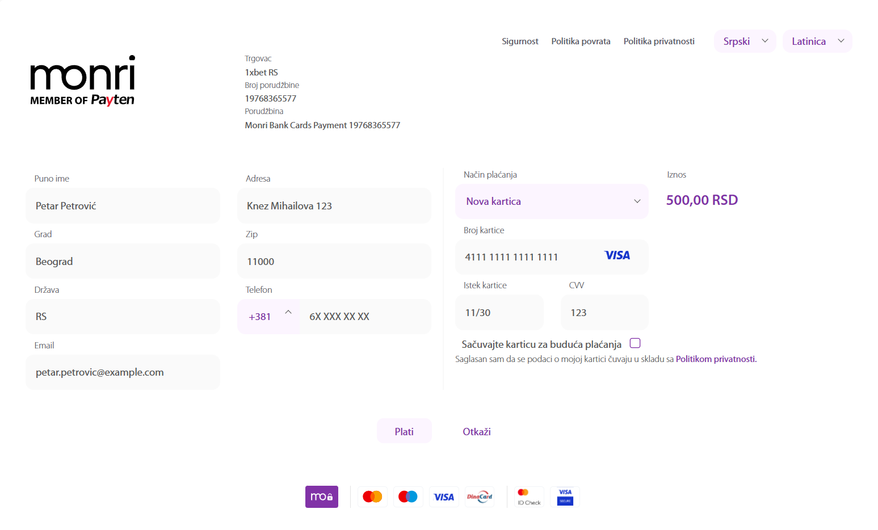Click the Maestro logo in footer
The width and height of the screenshot is (878, 530).
pos(408,497)
